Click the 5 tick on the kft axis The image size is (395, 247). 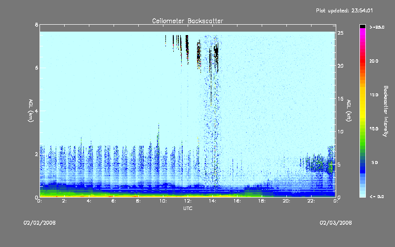coord(339,165)
